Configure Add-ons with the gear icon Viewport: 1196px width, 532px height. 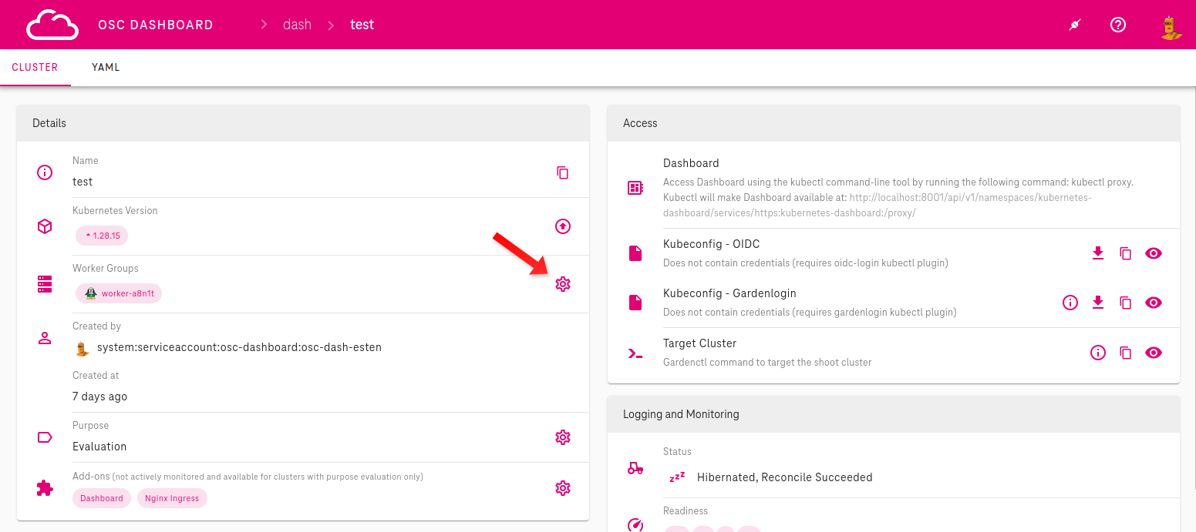pyautogui.click(x=563, y=487)
